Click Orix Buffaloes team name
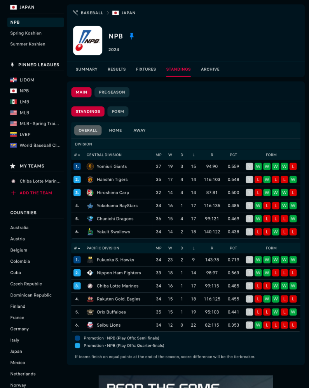This screenshot has width=309, height=388. pos(111,312)
